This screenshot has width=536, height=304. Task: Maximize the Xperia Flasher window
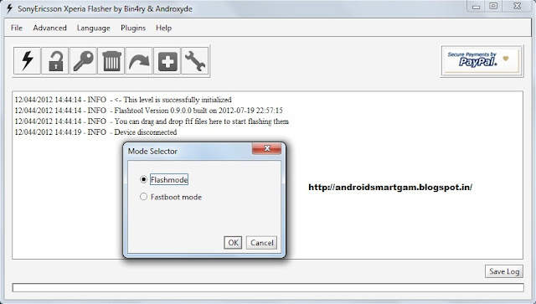pyautogui.click(x=493, y=6)
